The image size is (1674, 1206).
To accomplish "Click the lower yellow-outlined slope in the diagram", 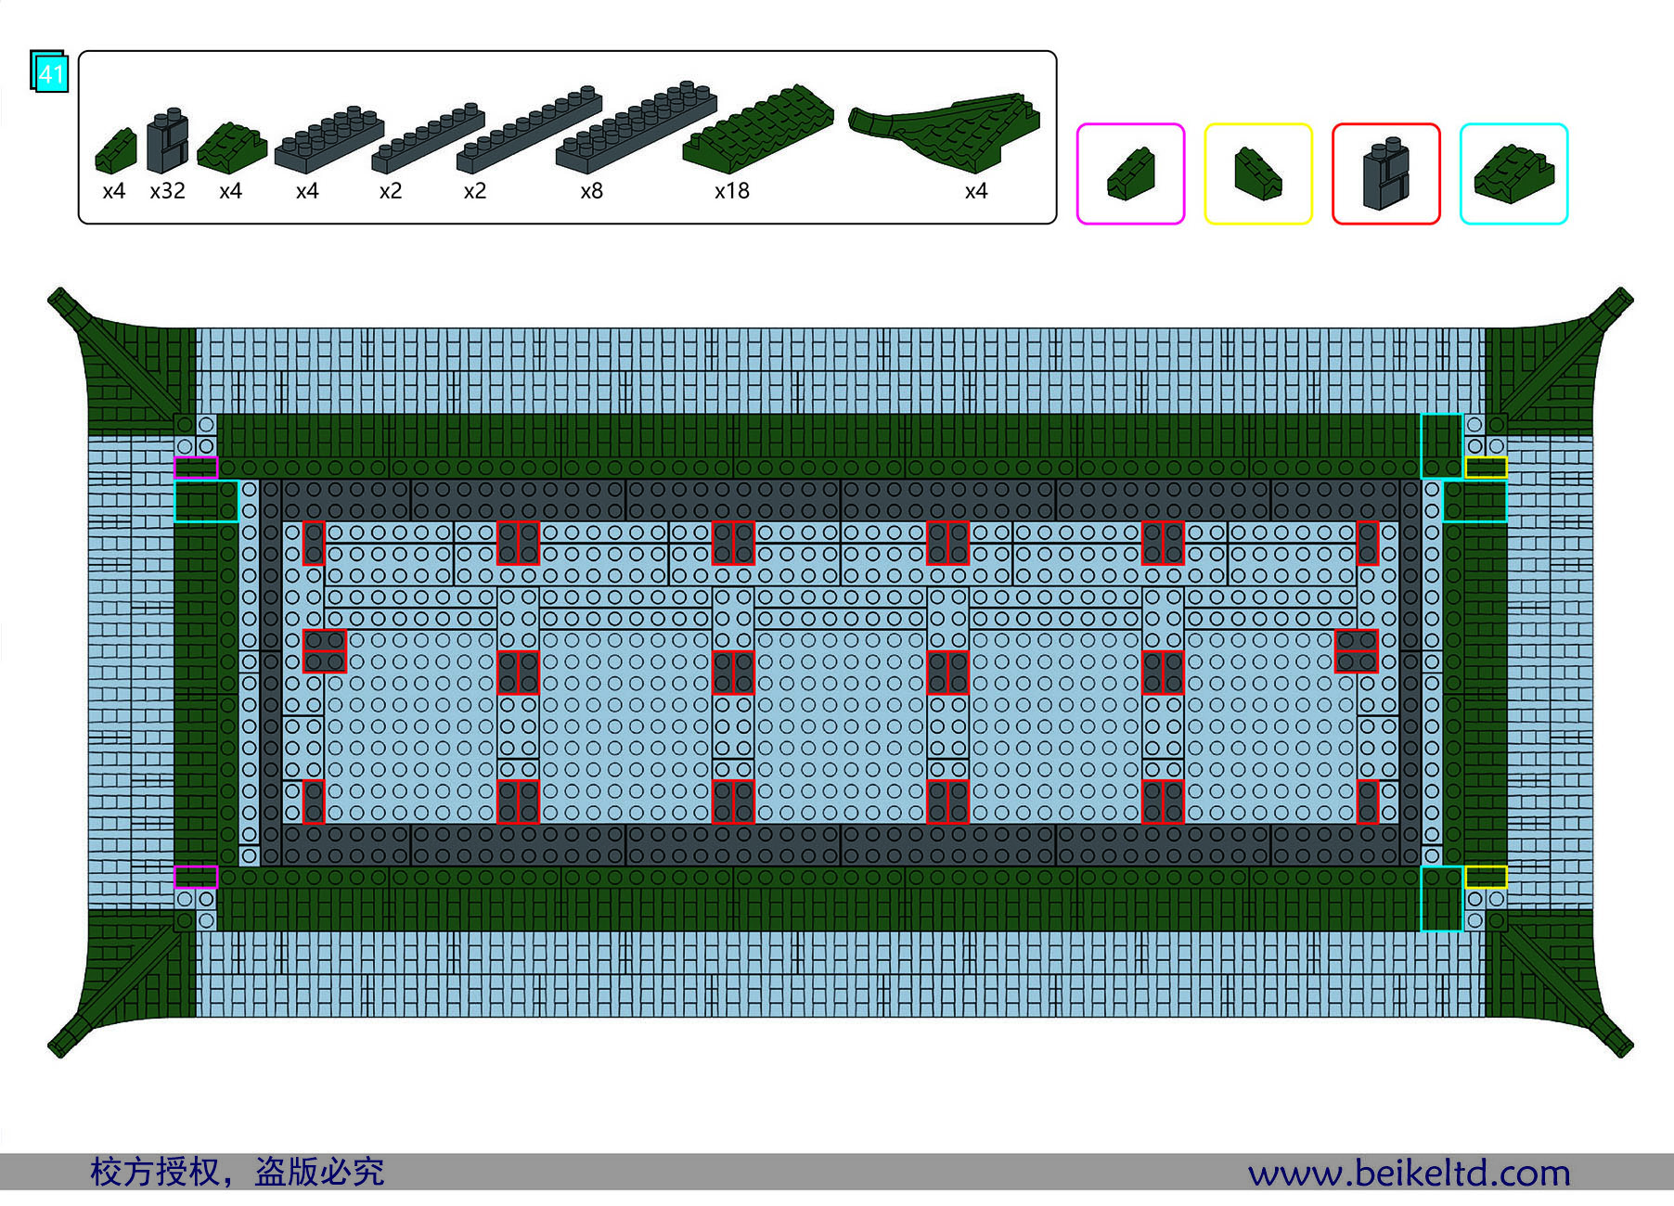I will 1486,877.
